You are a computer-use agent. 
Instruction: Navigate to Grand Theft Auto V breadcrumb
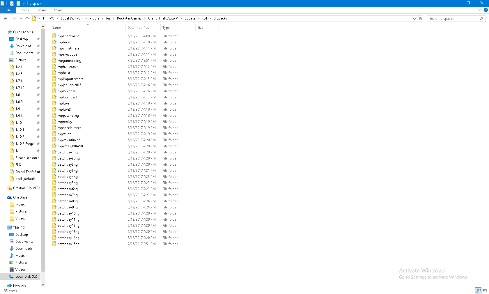(163, 18)
